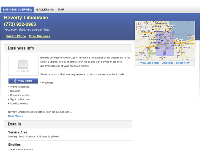The width and height of the screenshot is (200, 150).
Task: Click the No Image placeholder picture
Action: pos(23,66)
